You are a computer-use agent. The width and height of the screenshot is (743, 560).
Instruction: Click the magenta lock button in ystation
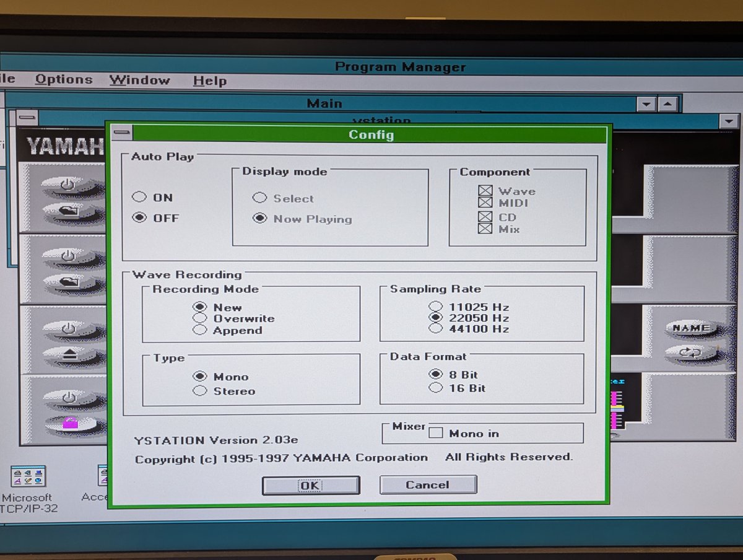(70, 424)
